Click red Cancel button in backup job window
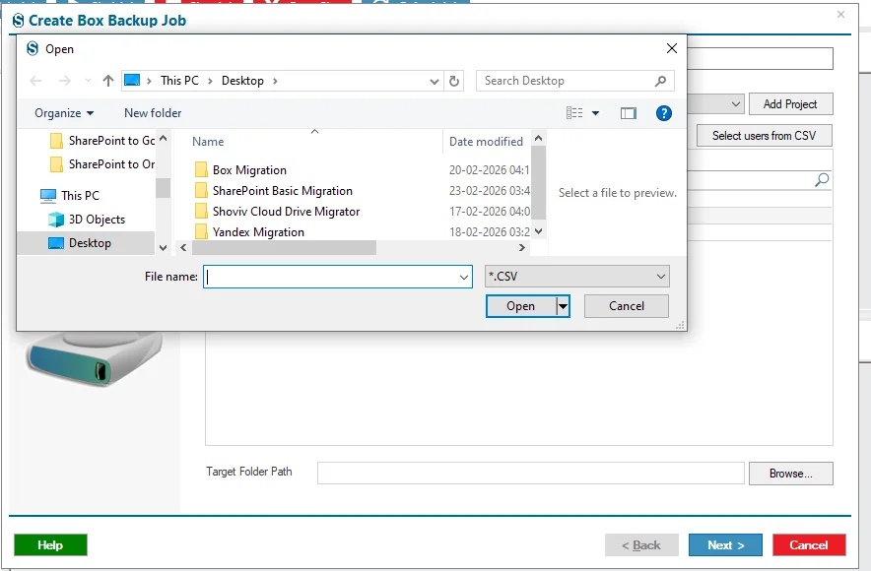This screenshot has height=571, width=871. (809, 545)
